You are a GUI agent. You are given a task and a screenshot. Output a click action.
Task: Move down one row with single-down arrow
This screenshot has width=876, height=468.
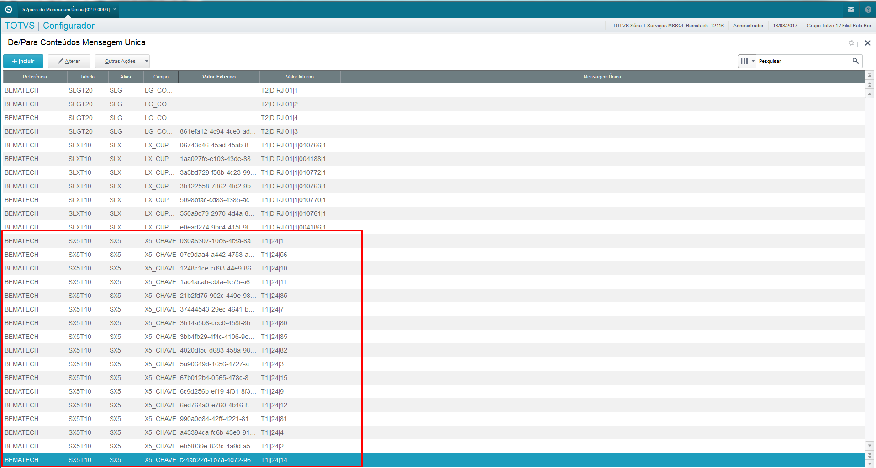coord(870,446)
